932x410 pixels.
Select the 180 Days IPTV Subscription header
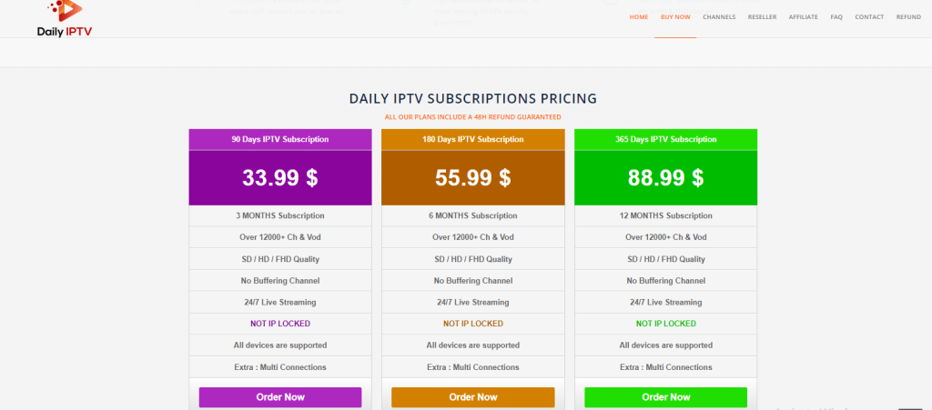click(x=473, y=140)
